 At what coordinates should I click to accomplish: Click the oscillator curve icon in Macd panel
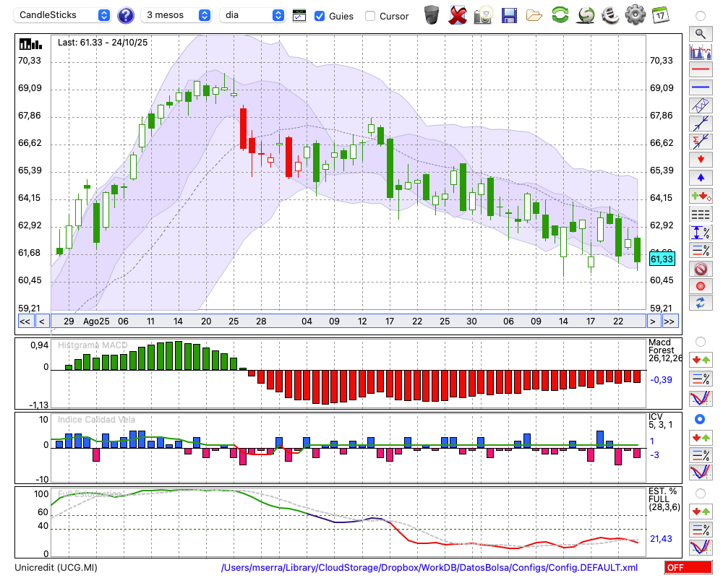tap(701, 398)
